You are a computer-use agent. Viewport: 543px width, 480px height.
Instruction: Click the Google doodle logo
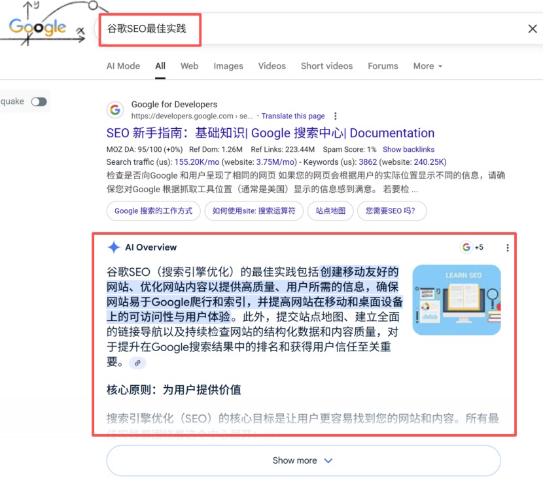pyautogui.click(x=38, y=27)
